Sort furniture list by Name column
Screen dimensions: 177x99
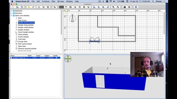19,56
